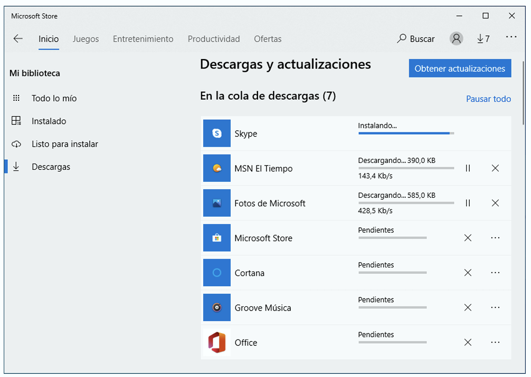Open more options for Groove Música
Image resolution: width=531 pixels, height=377 pixels.
(x=495, y=307)
